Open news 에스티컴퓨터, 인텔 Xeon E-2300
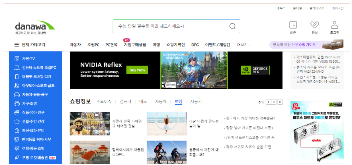Image resolution: width=352 pixels, height=165 pixels. 318,59
